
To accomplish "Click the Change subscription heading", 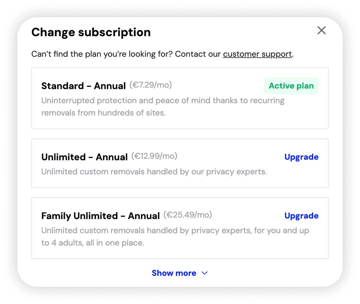I will 91,32.
